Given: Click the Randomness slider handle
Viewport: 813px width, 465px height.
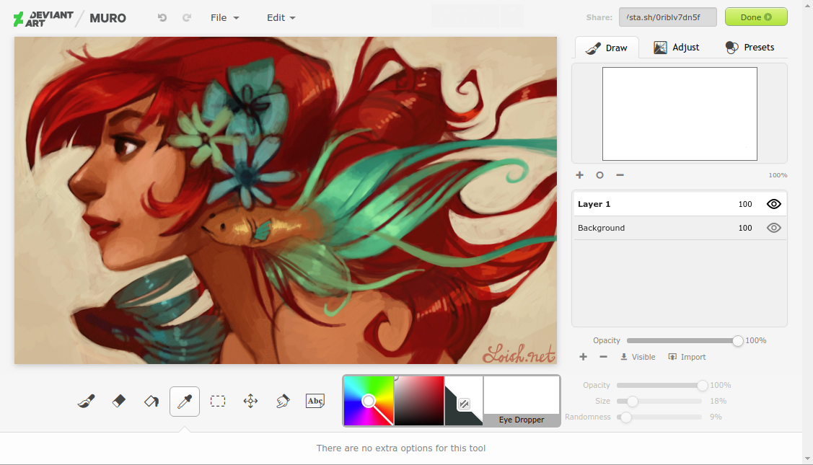Looking at the screenshot, I should click(626, 417).
